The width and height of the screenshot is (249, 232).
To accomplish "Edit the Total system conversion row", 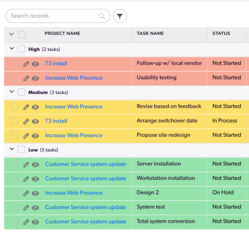I will point(26,222).
